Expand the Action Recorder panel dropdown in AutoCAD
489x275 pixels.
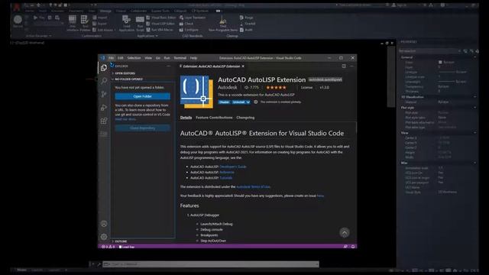[x=39, y=36]
